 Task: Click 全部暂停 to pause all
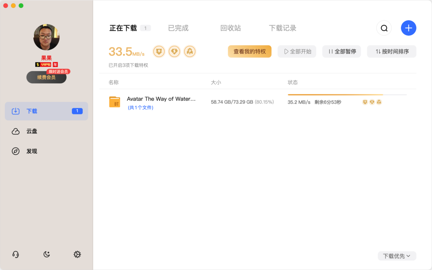point(341,51)
